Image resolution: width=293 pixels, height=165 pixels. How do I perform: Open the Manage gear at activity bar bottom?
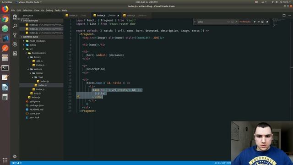pos(15,156)
